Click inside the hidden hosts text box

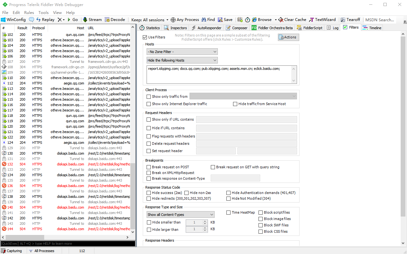click(x=222, y=75)
